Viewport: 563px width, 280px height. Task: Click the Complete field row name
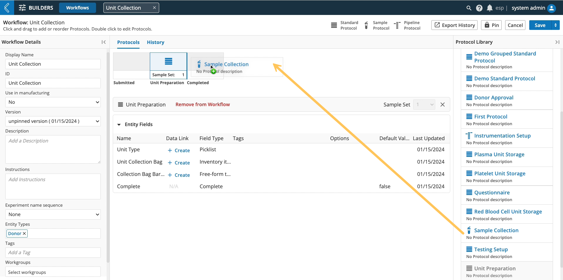pos(129,186)
